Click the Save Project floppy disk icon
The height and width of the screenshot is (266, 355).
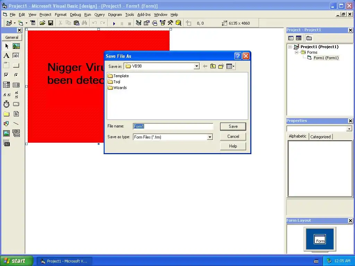coord(51,23)
